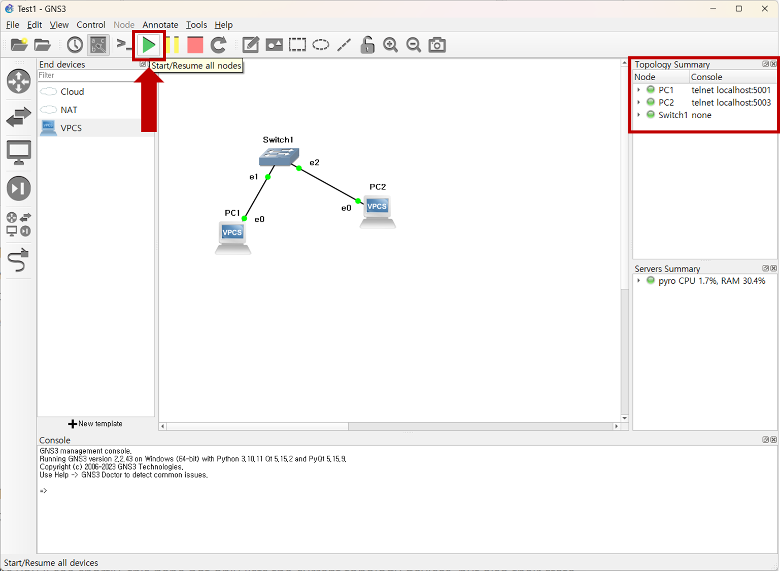Take a screenshot with camera icon
This screenshot has height=571, width=780.
437,45
